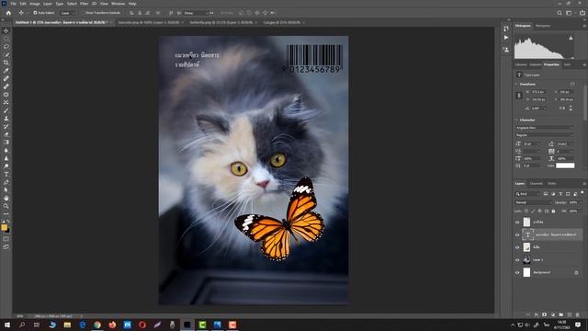Open the font style Regular dropdown
The image size is (588, 331).
[x=545, y=135]
